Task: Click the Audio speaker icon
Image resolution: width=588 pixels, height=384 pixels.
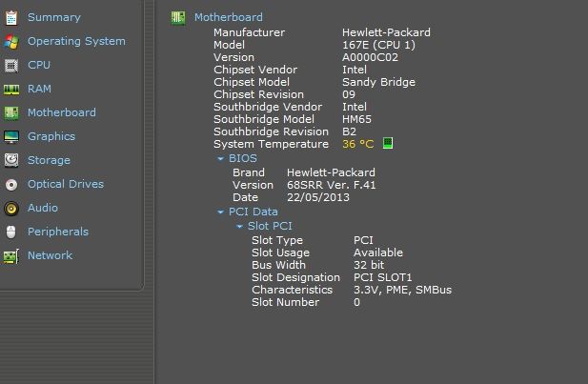Action: [x=11, y=208]
